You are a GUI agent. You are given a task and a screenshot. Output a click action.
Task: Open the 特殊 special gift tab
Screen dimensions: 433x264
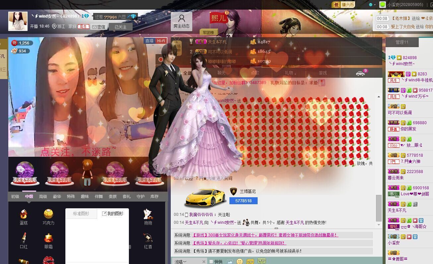71,196
